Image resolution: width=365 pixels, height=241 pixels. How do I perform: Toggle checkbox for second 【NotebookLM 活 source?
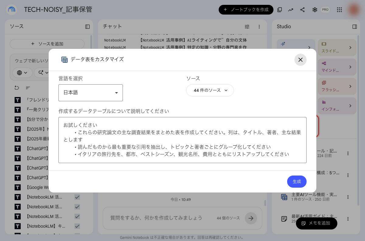pyautogui.click(x=77, y=207)
